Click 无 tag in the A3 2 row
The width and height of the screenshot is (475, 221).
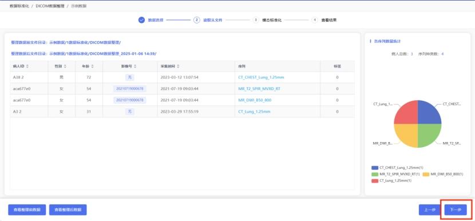[x=130, y=112]
